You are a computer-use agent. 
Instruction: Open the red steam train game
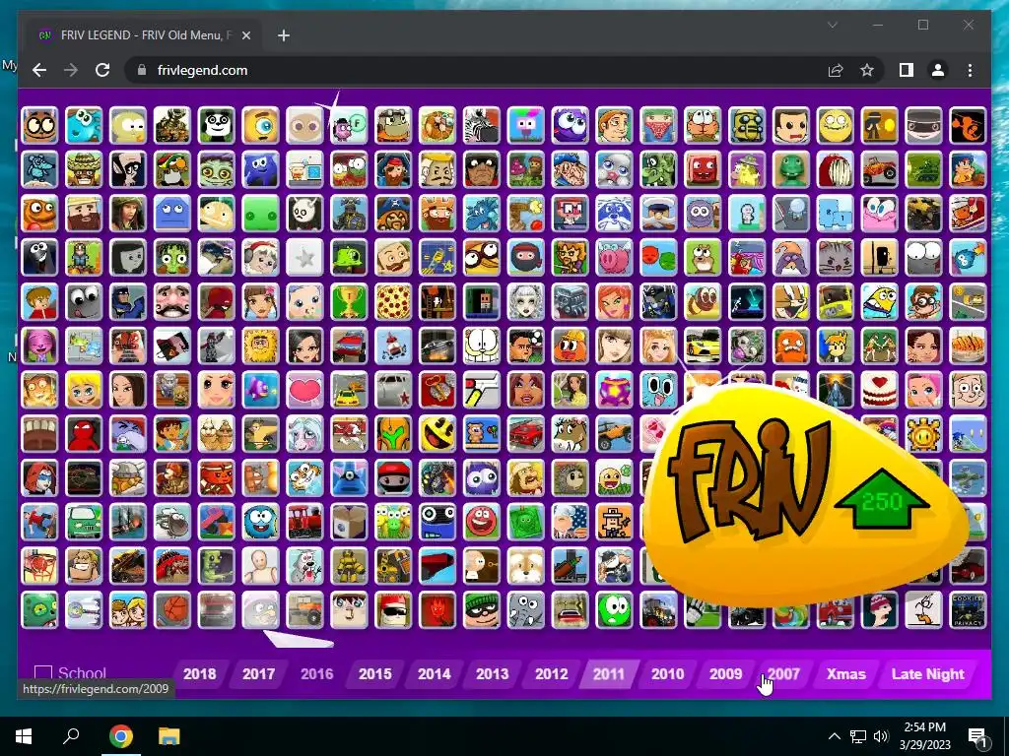click(x=304, y=522)
